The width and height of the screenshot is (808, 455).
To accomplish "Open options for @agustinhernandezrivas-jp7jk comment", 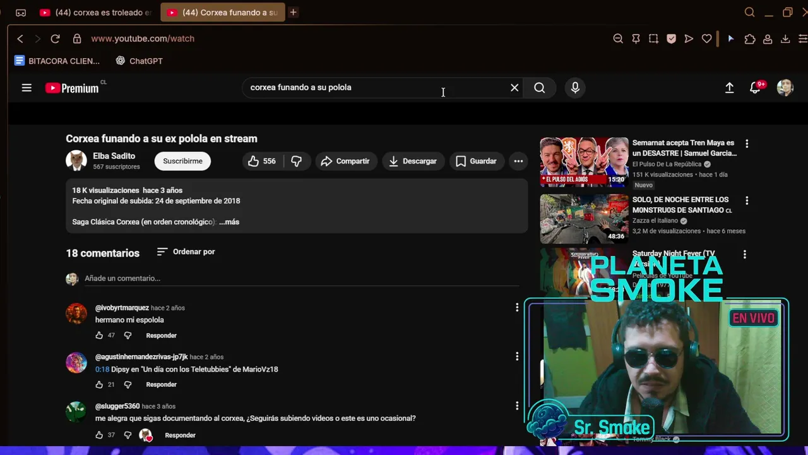I will [x=517, y=357].
